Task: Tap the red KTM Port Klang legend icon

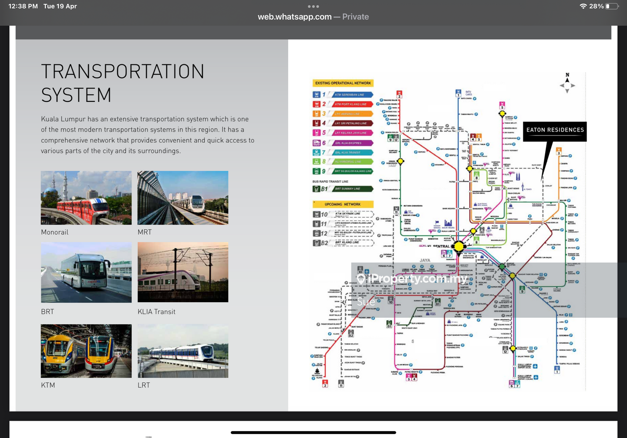Action: [x=317, y=104]
